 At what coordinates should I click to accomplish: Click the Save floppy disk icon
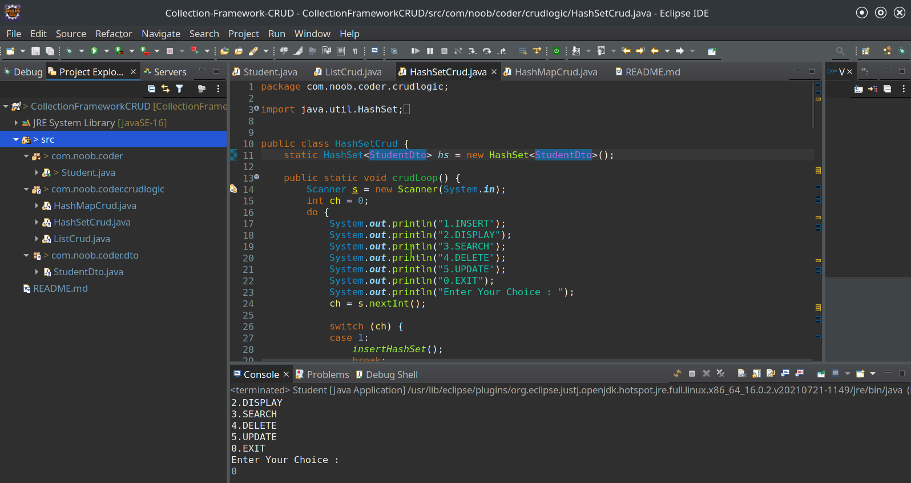(35, 51)
